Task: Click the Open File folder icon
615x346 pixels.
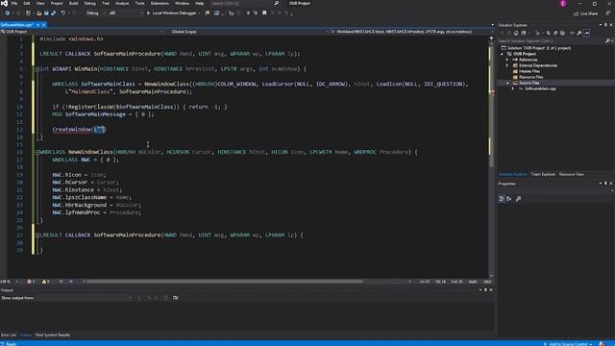Action: [38, 12]
